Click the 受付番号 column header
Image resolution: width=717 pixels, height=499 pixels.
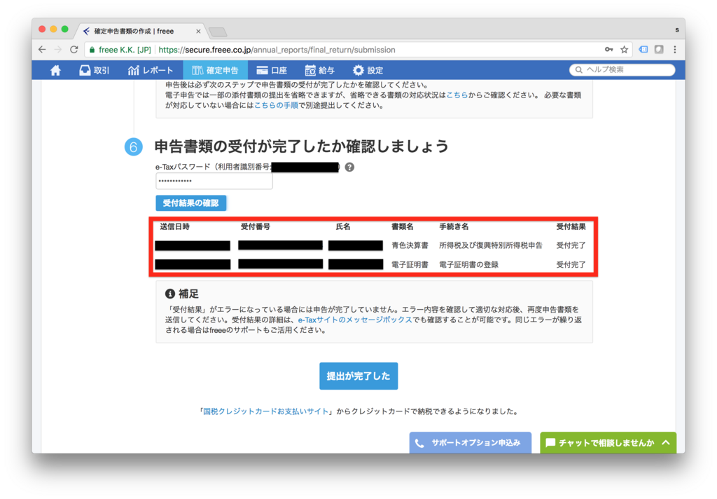(x=256, y=226)
